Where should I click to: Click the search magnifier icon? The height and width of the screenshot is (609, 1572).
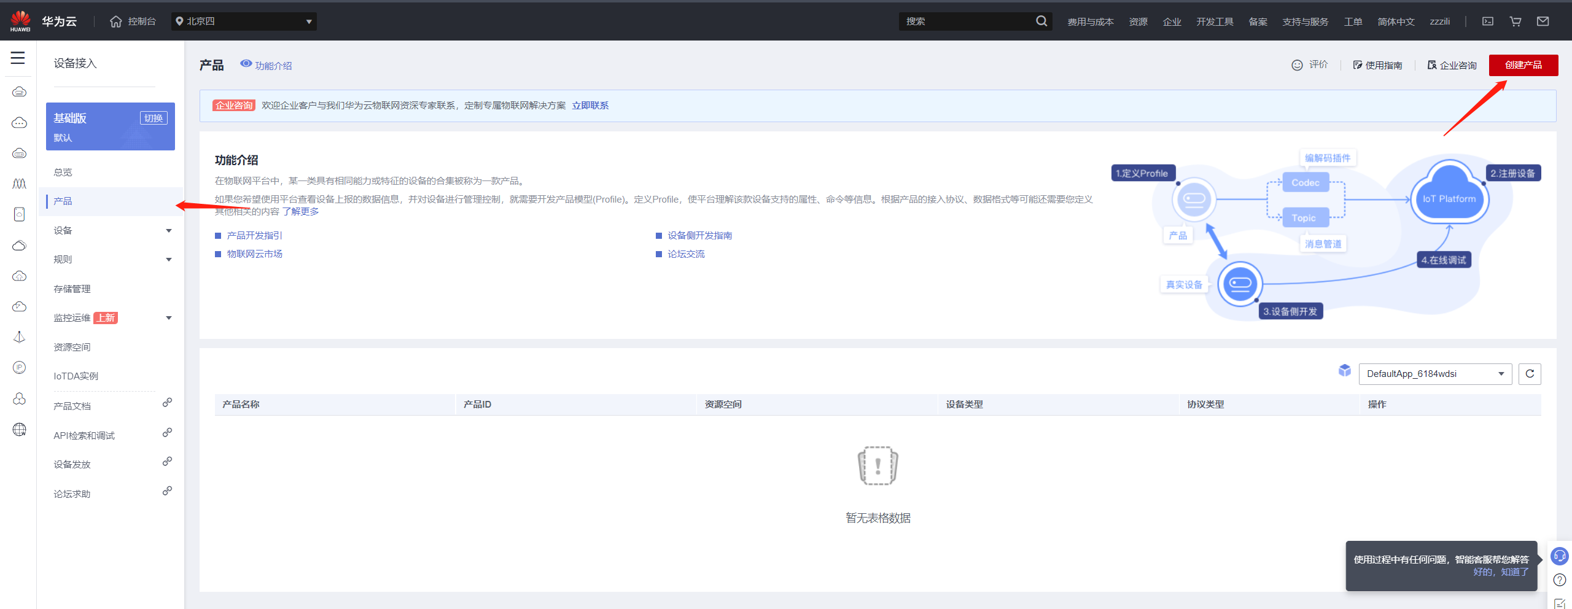pos(1041,21)
